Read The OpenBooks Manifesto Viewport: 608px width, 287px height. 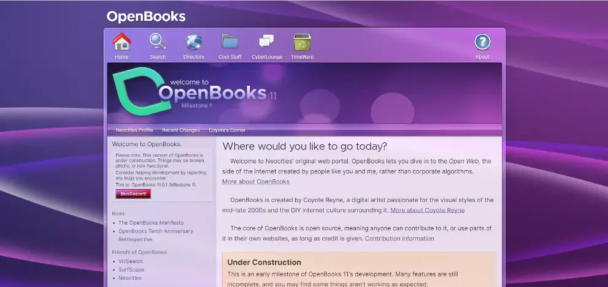151,223
